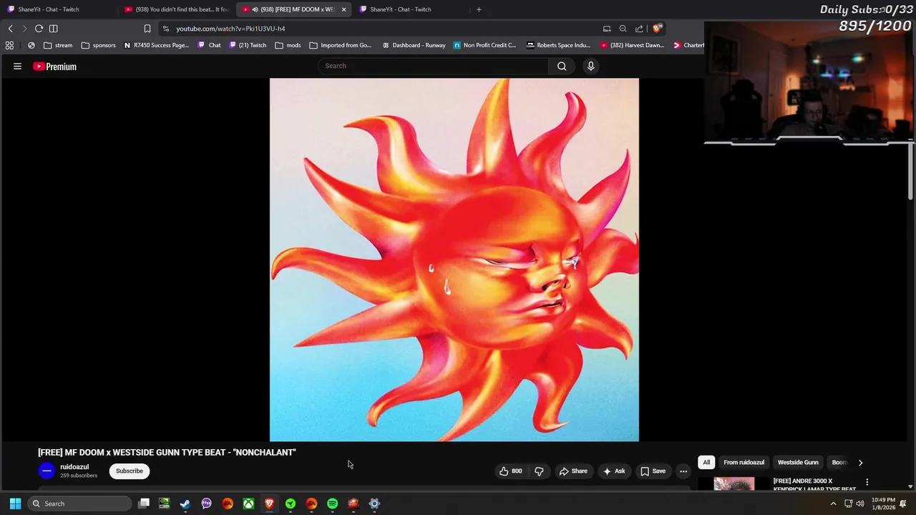Open Task View on the taskbar
916x515 pixels.
[143, 504]
